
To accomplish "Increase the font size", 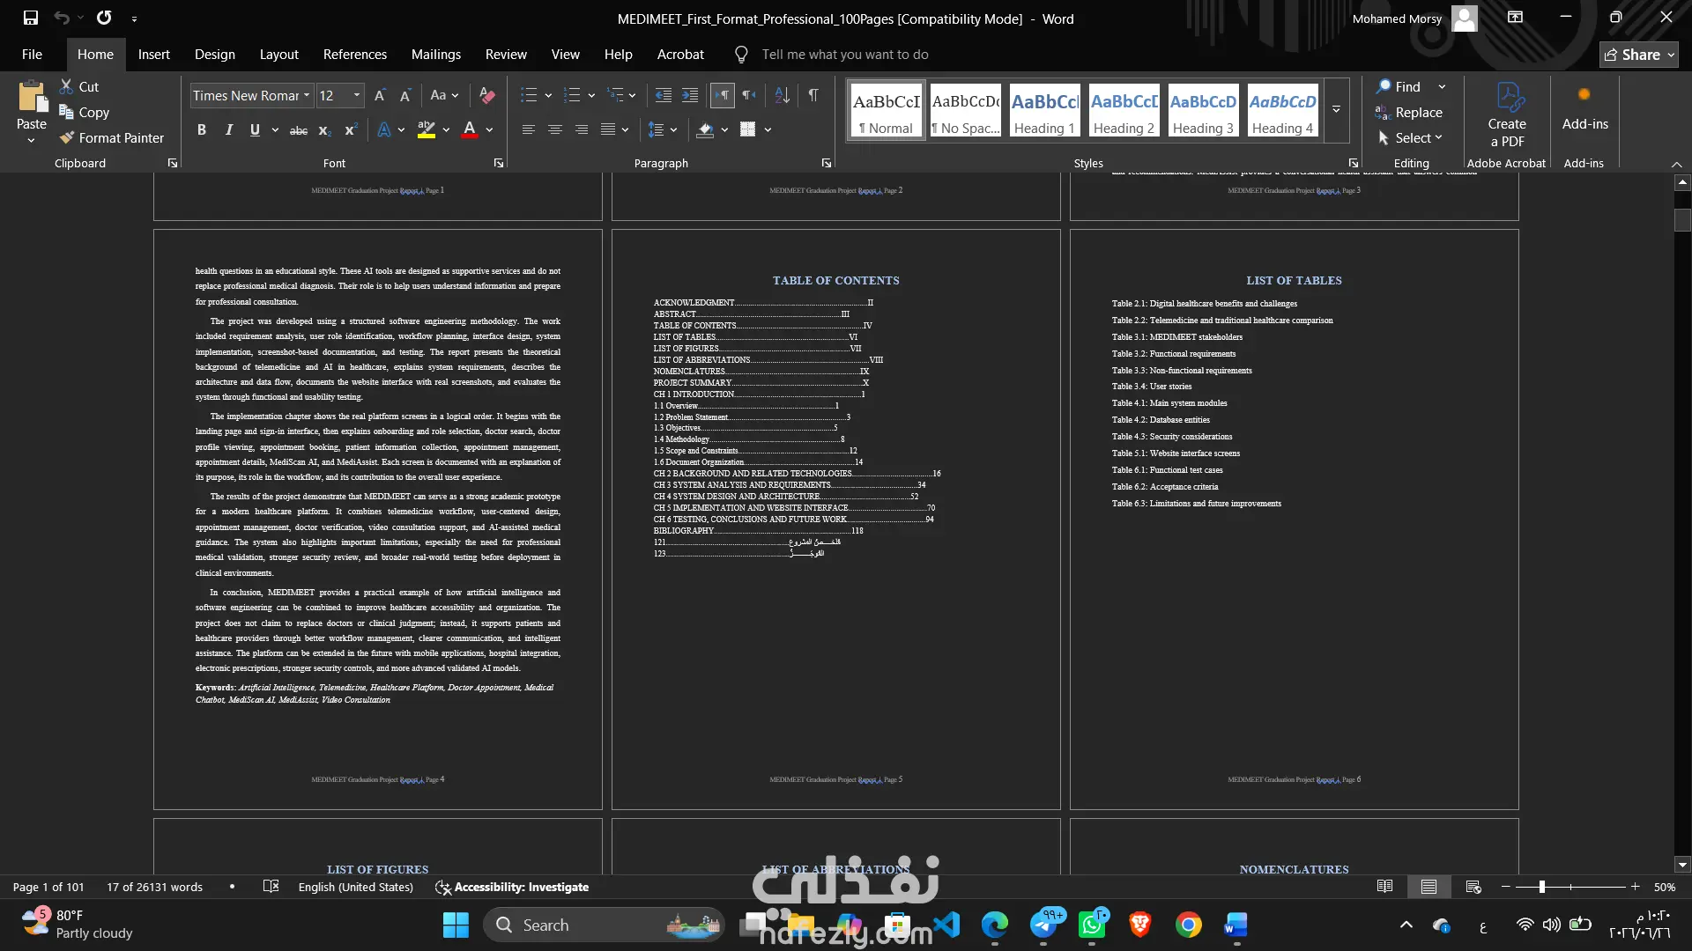I will pos(380,95).
